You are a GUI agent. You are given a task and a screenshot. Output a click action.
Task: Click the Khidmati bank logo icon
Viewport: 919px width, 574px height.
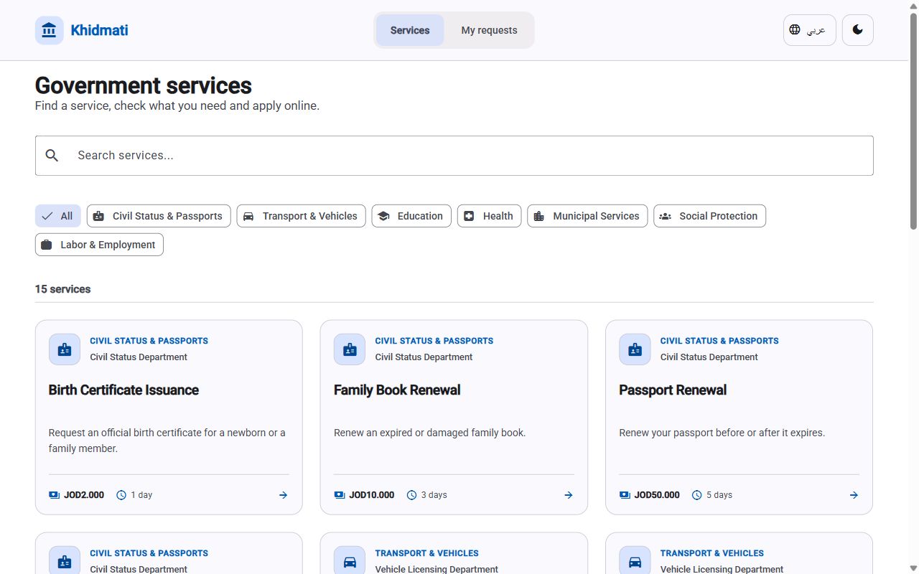pos(50,30)
